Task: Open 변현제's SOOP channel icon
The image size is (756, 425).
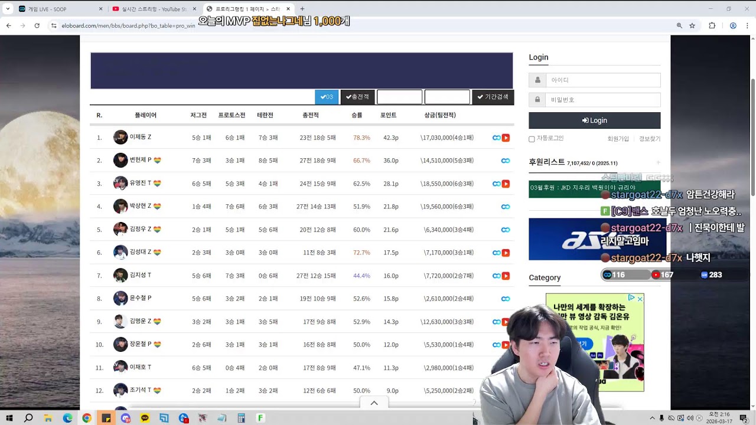Action: click(x=506, y=161)
